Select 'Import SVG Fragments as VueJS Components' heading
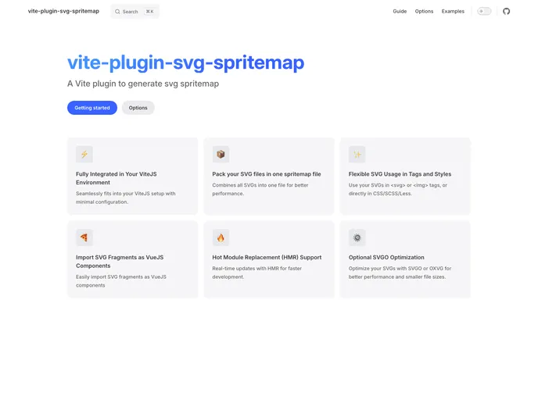The height and width of the screenshot is (400, 538). point(120,262)
